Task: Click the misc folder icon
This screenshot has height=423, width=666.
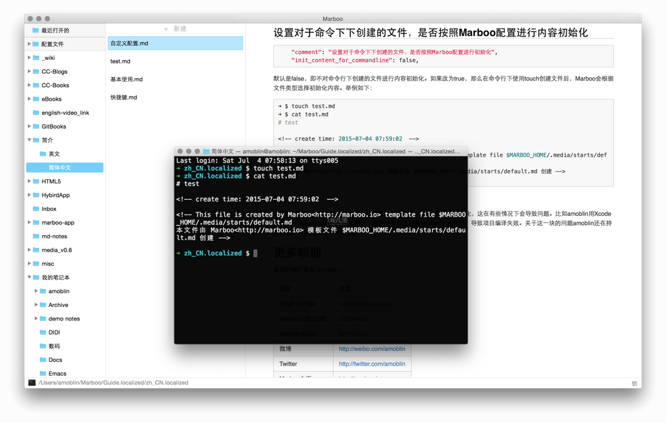Action: [36, 264]
